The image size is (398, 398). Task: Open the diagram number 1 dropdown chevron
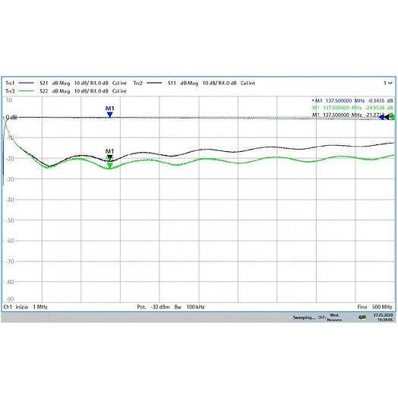click(390, 83)
